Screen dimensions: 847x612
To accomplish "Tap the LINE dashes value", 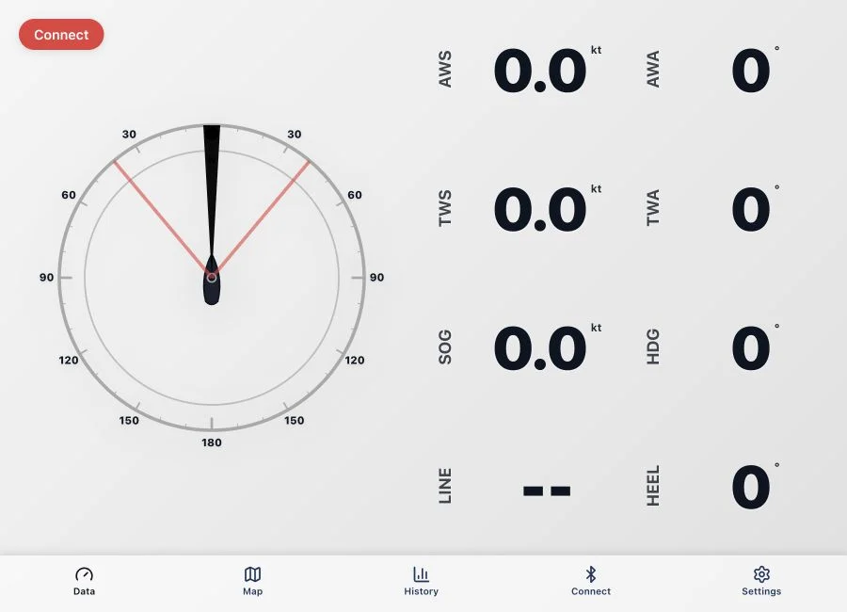I will (547, 491).
